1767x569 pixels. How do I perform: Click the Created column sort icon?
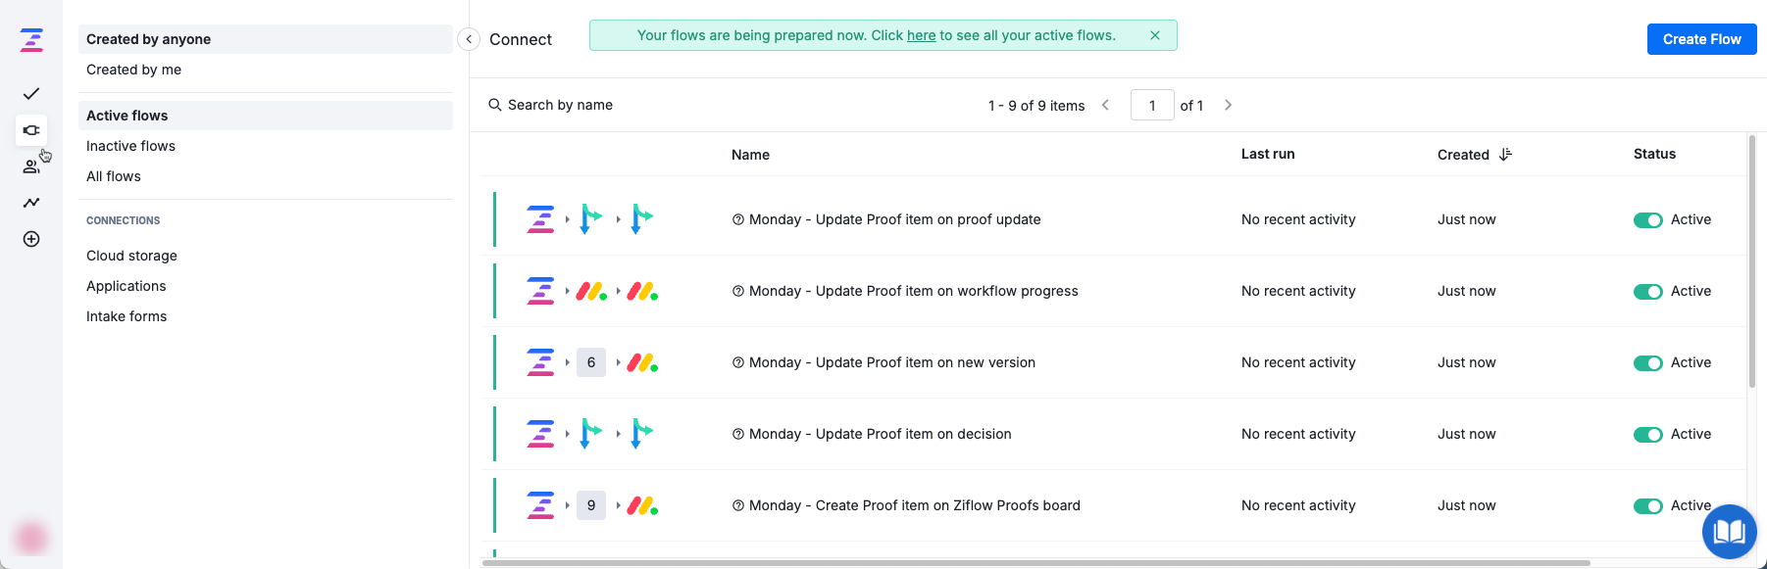click(x=1505, y=155)
